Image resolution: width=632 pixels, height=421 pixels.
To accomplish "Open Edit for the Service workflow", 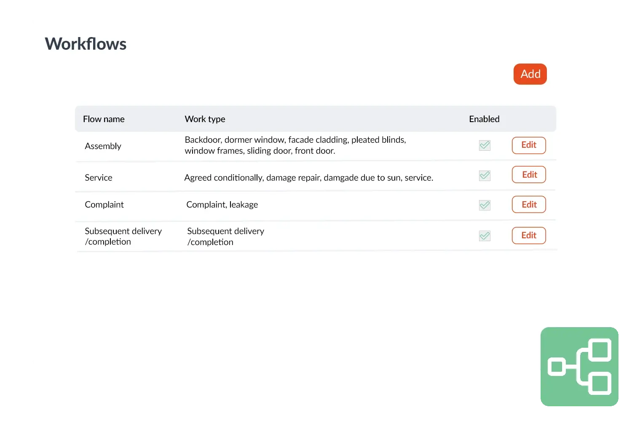I will (529, 175).
